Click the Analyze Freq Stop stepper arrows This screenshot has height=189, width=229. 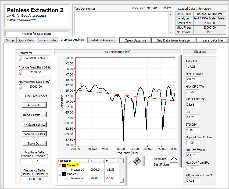pos(20,87)
